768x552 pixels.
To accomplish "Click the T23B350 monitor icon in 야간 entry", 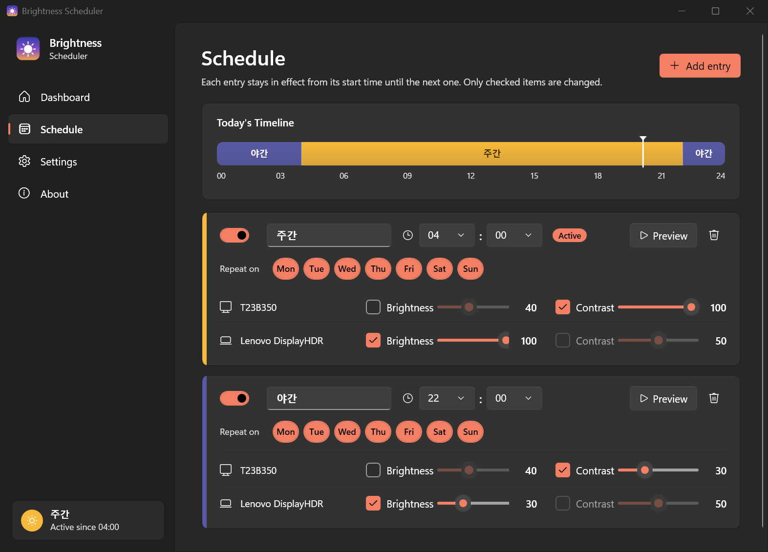I will coord(226,470).
